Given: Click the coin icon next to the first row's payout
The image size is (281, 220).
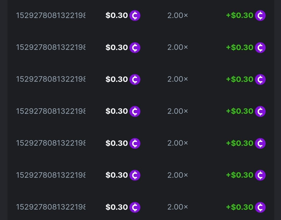Looking at the screenshot, I should 260,16.
